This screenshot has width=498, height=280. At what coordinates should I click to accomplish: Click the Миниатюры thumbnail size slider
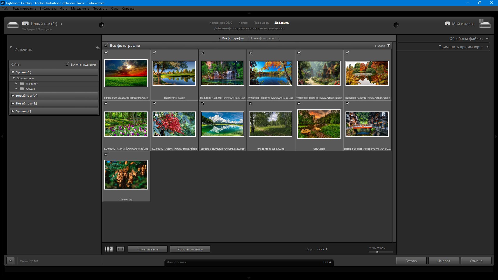pyautogui.click(x=377, y=252)
